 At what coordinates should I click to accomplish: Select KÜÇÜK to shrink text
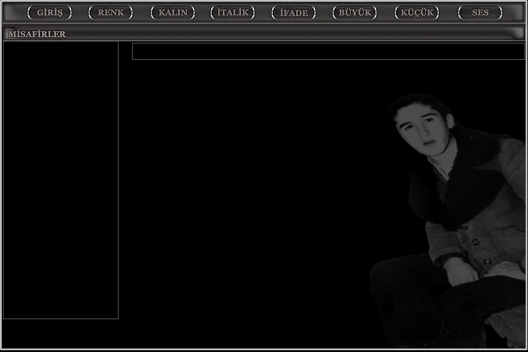(x=417, y=13)
